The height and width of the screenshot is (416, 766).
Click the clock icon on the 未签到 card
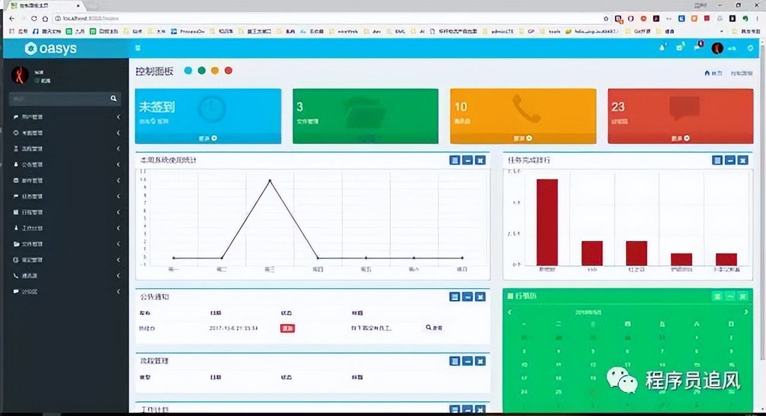tap(212, 110)
